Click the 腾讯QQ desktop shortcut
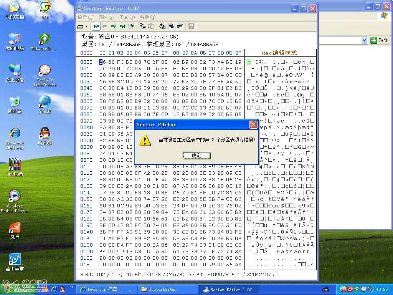 pos(45,136)
